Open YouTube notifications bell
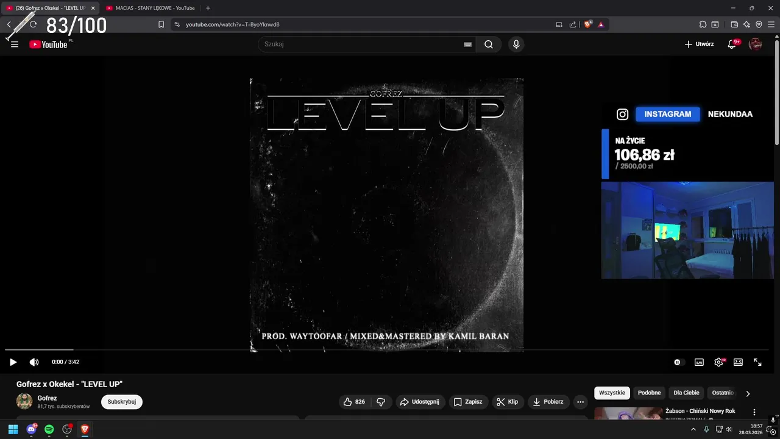This screenshot has width=780, height=439. pos(732,44)
